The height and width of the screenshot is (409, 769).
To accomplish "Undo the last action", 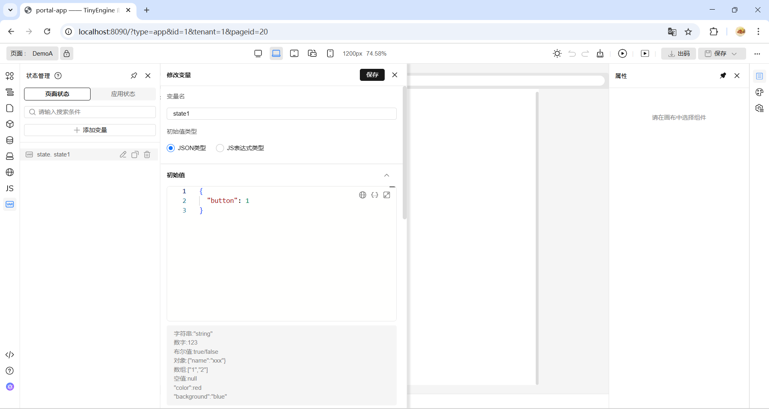I will pos(572,53).
